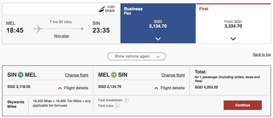Click Show options again dropdown button

coord(136,56)
